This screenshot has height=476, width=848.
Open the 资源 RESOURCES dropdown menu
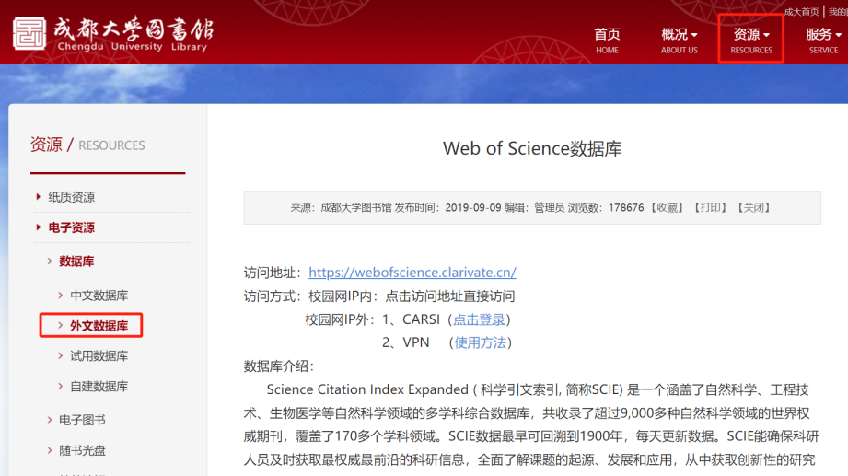(751, 41)
